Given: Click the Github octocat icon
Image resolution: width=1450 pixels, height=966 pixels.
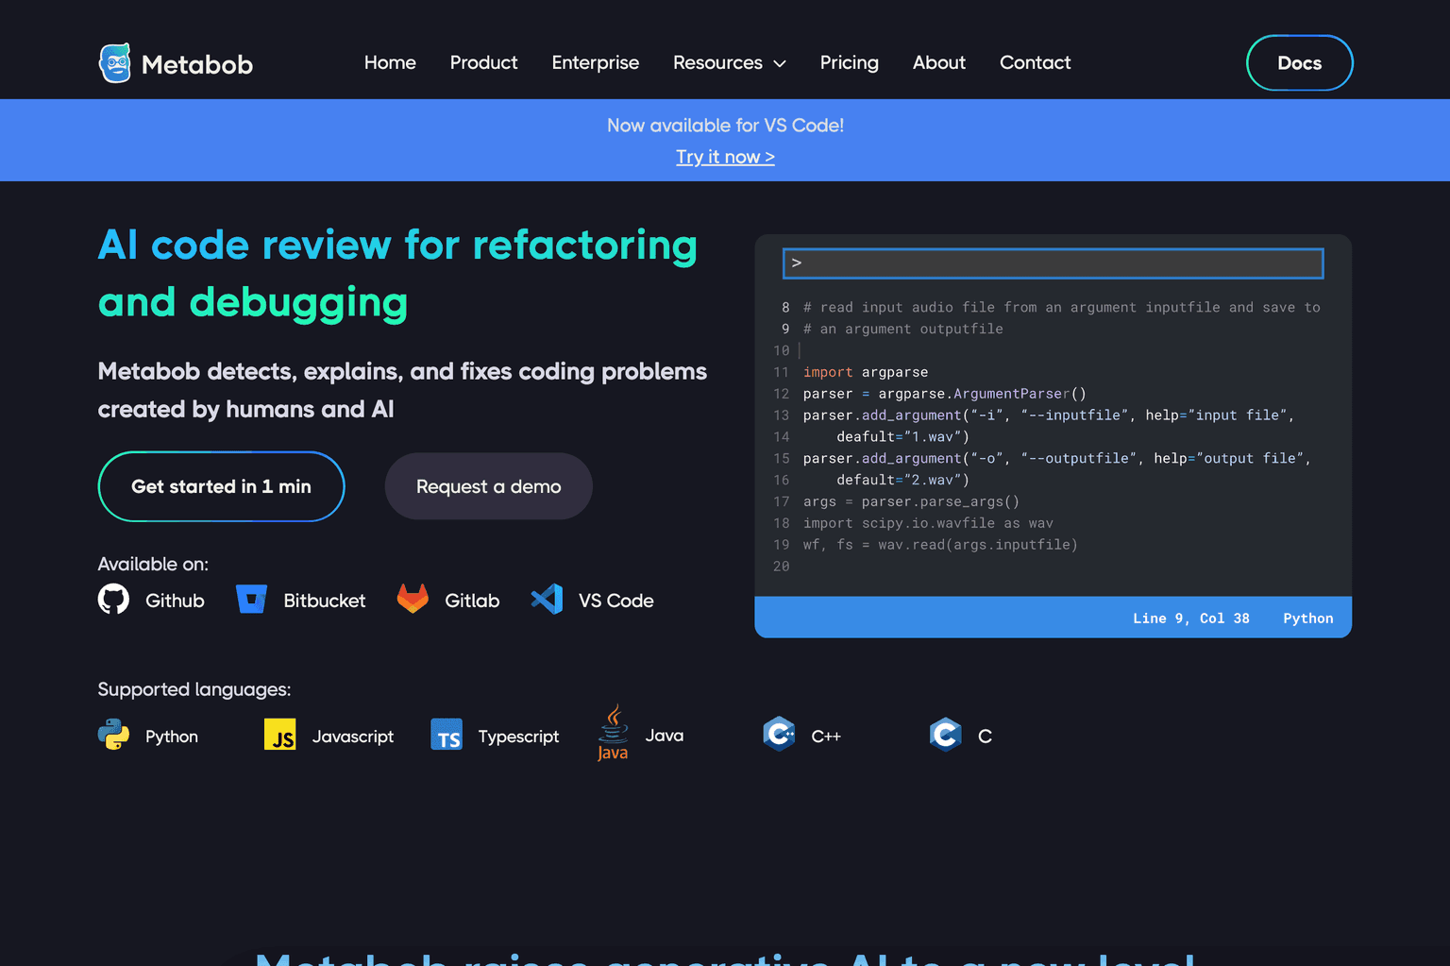Looking at the screenshot, I should (x=113, y=599).
